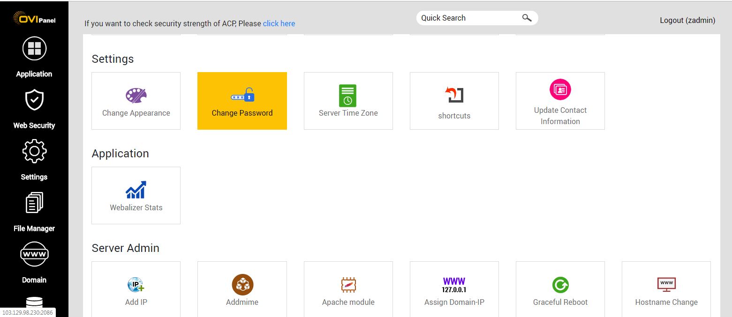
Task: Open the Change Appearance label
Action: (136, 113)
